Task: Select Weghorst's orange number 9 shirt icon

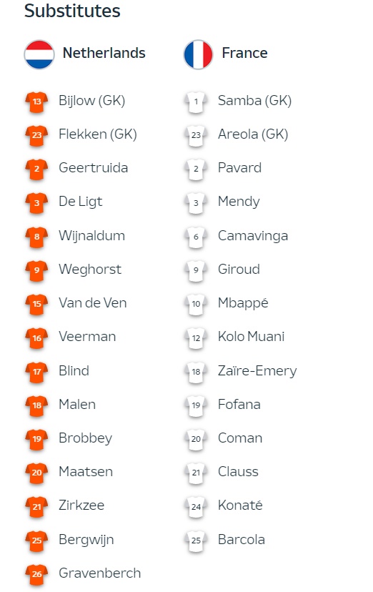Action: click(x=36, y=271)
